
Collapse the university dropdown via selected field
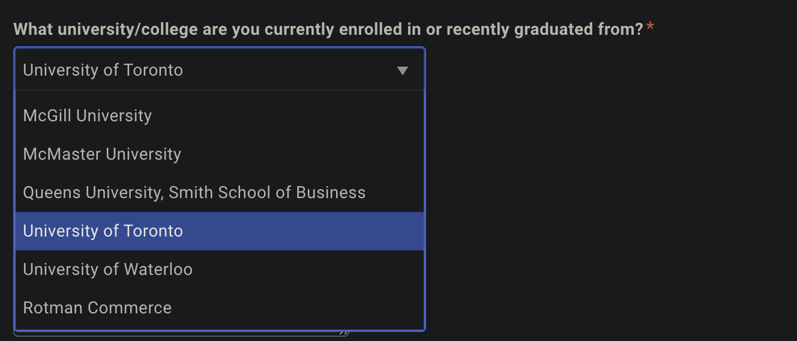(220, 70)
